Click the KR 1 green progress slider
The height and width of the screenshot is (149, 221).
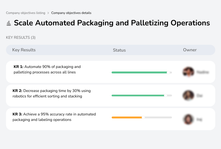(x=142, y=73)
